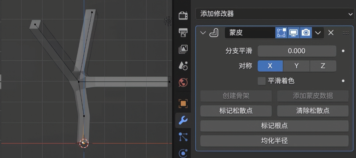Screen dimensions: 356x158
Task: Animate 平滑着色 property dot
Action: (343, 81)
